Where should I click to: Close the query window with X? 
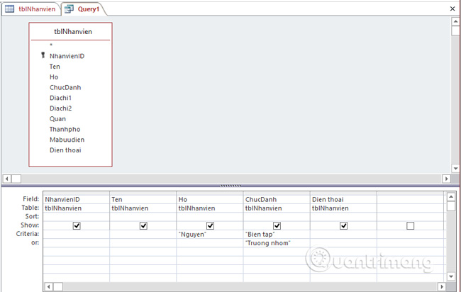pyautogui.click(x=452, y=9)
